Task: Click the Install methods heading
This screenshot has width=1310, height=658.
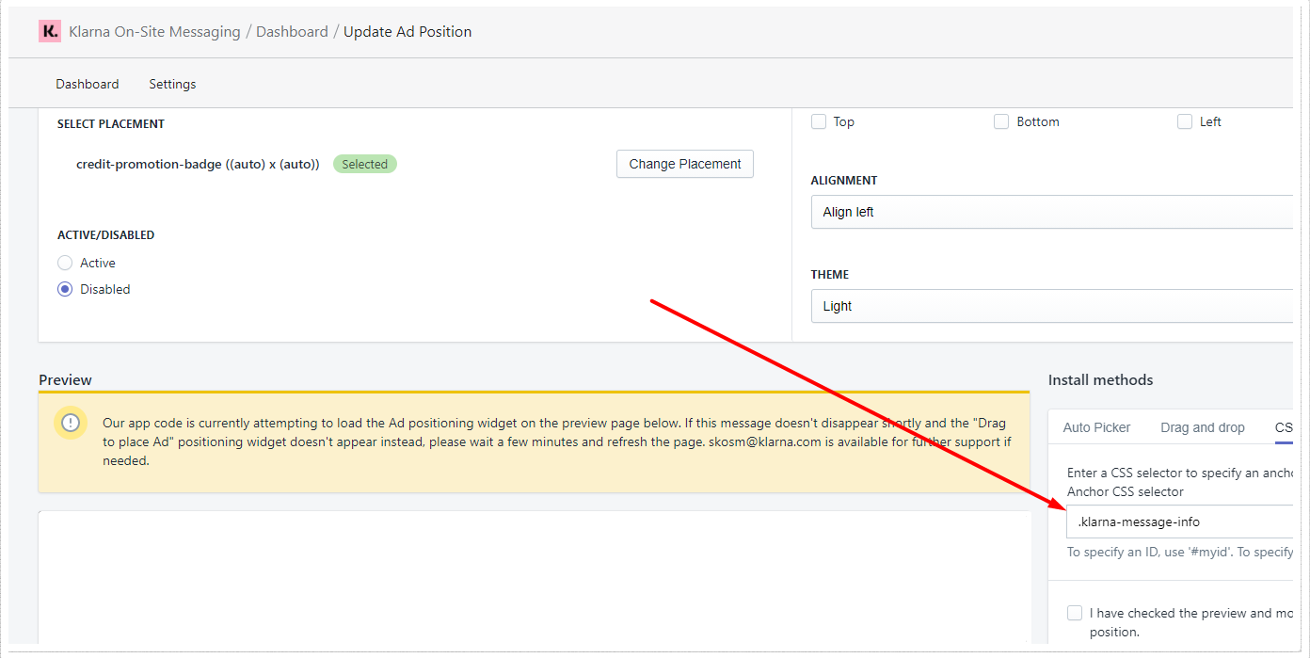Action: pyautogui.click(x=1100, y=380)
